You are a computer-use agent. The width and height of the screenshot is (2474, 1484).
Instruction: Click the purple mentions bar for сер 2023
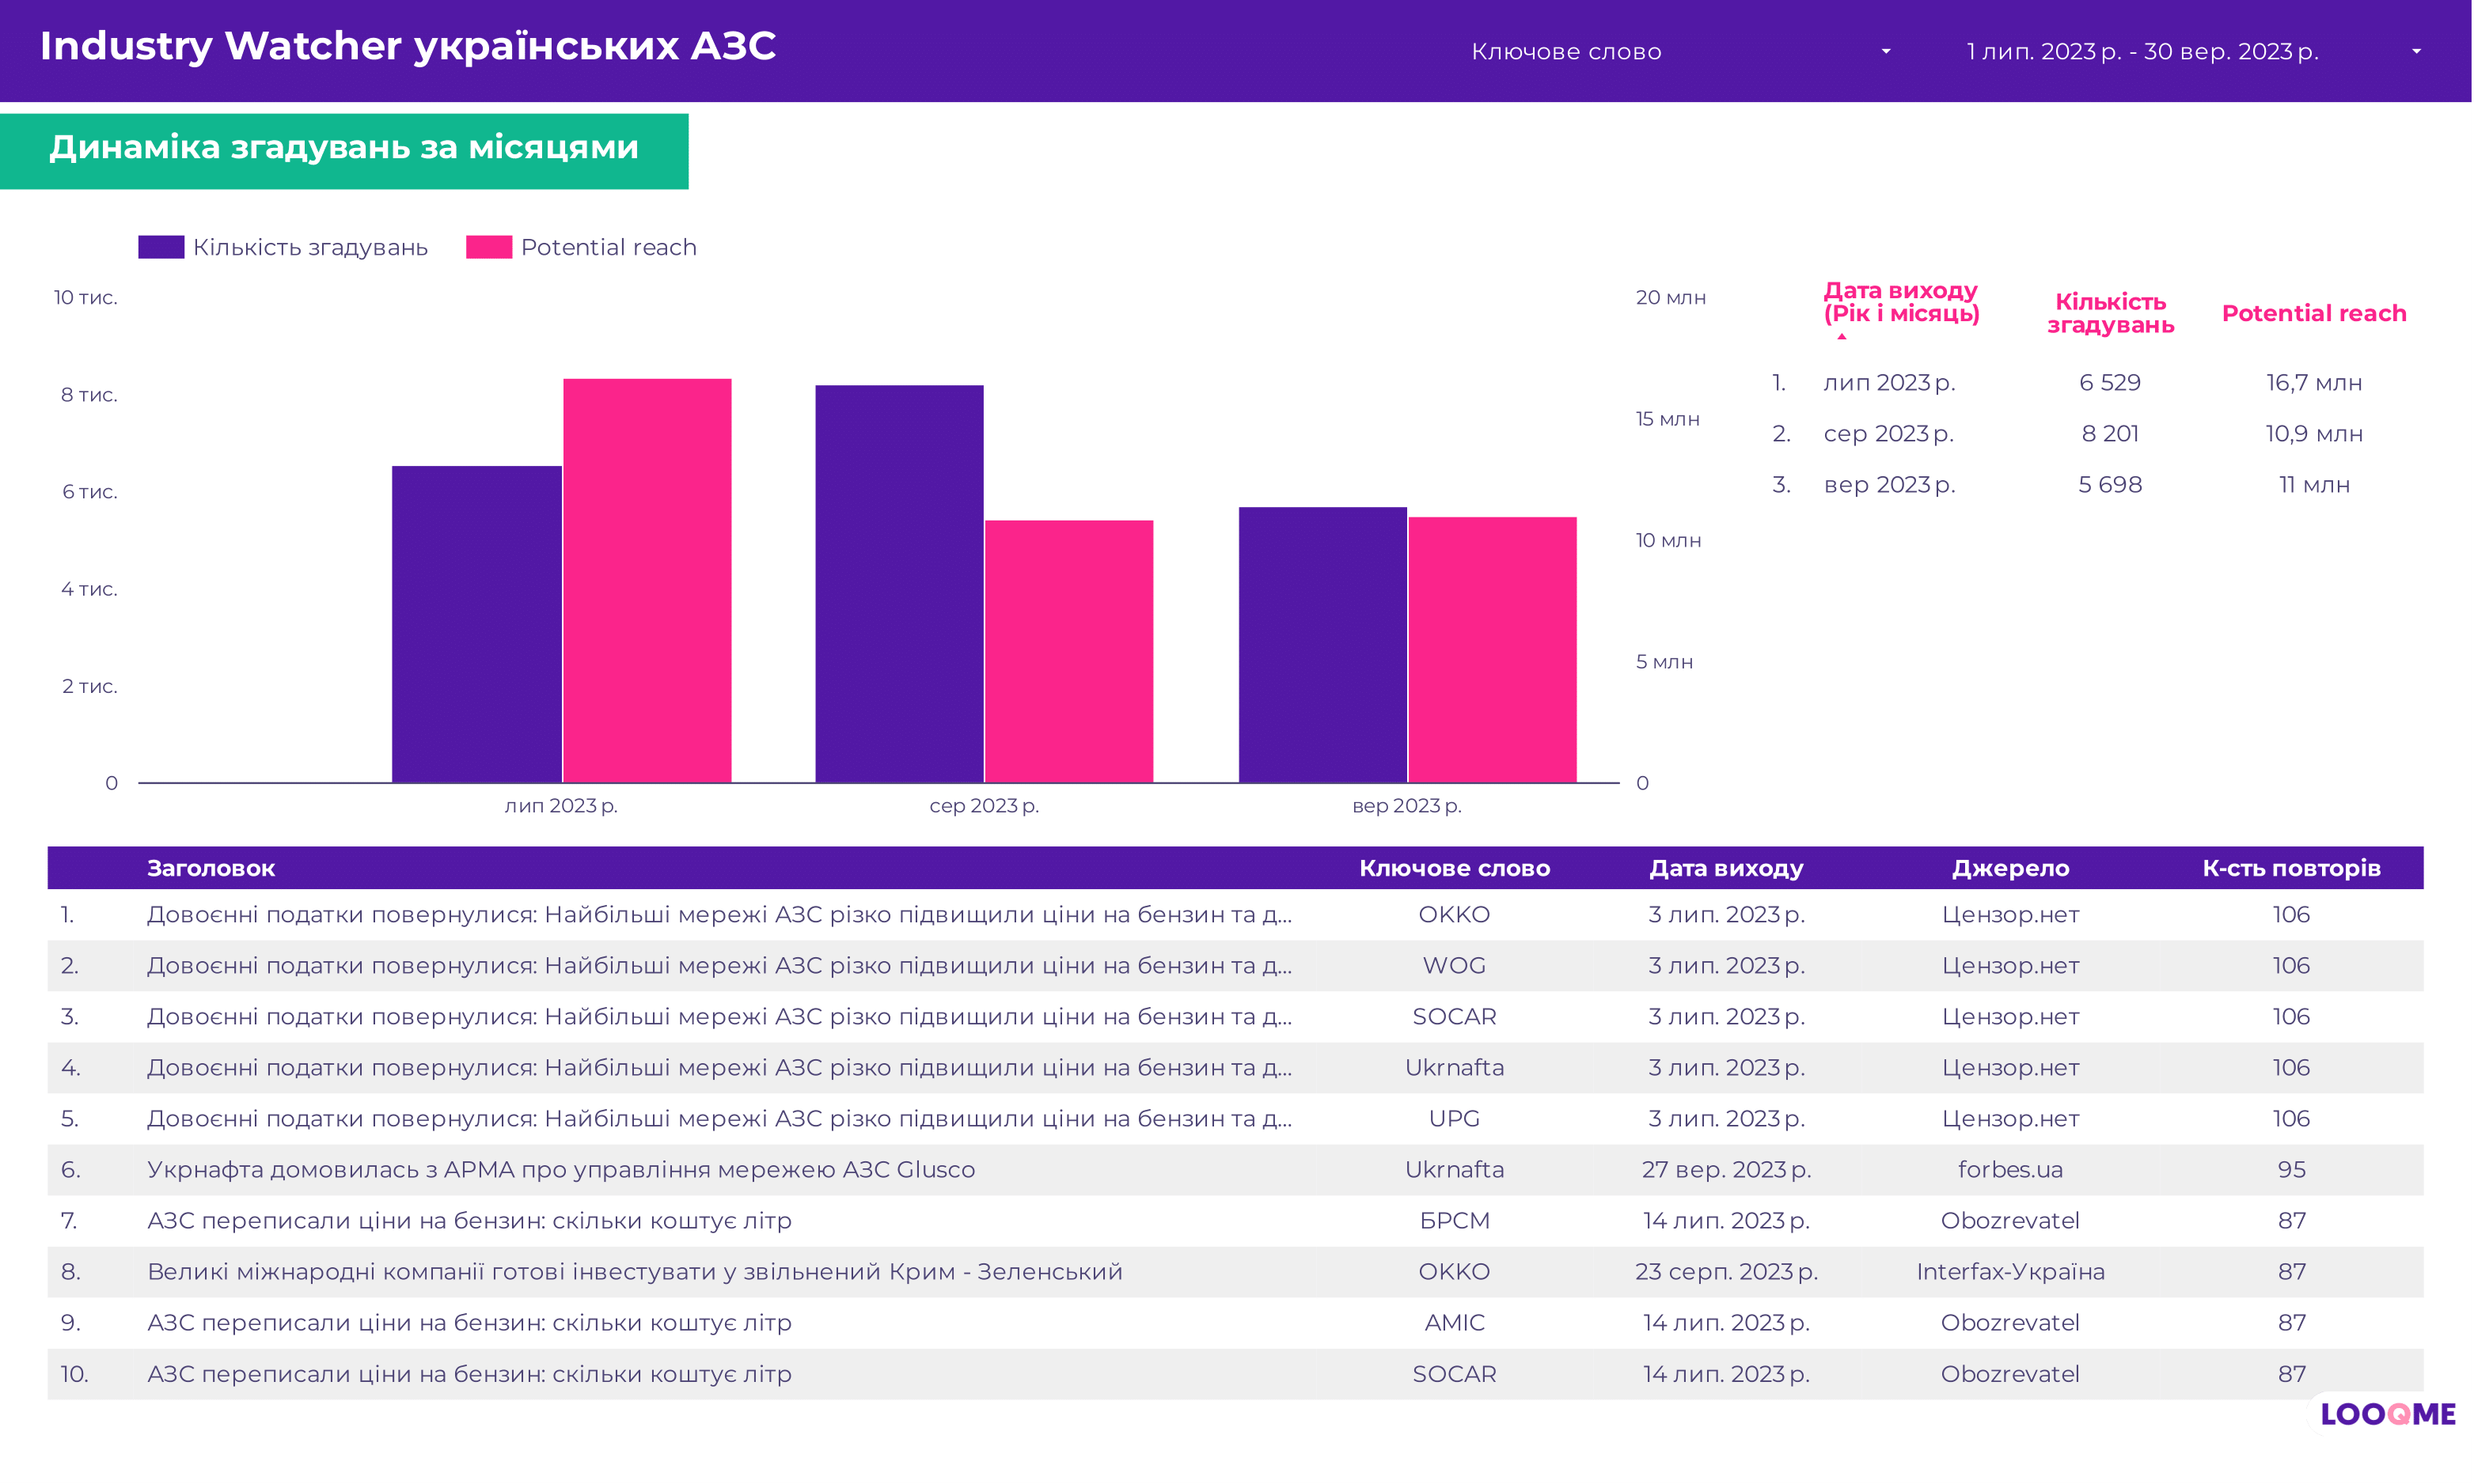click(898, 583)
